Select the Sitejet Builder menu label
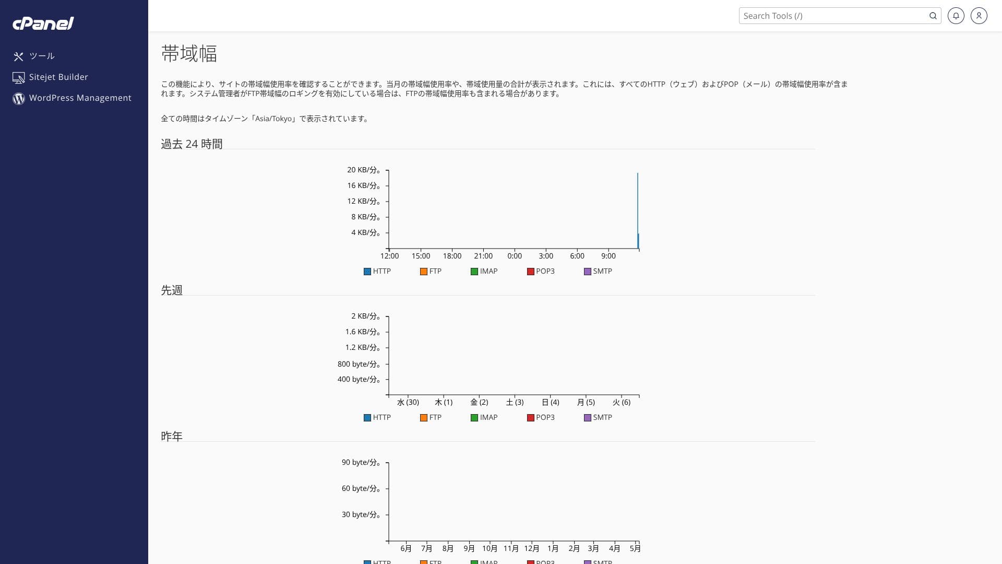The width and height of the screenshot is (1002, 564). (x=58, y=77)
